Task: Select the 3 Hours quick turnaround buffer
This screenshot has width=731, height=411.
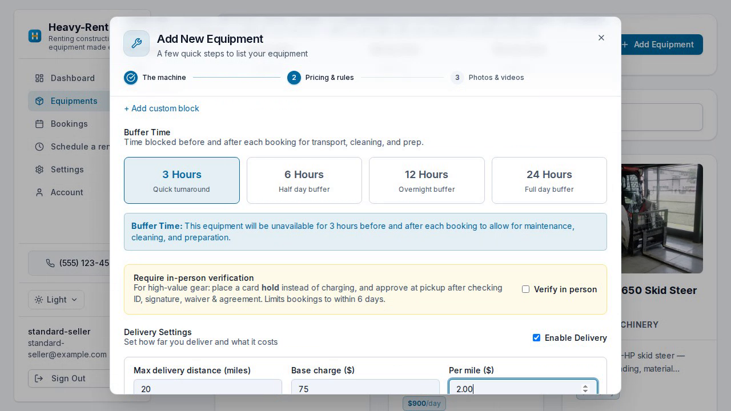Action: [182, 180]
